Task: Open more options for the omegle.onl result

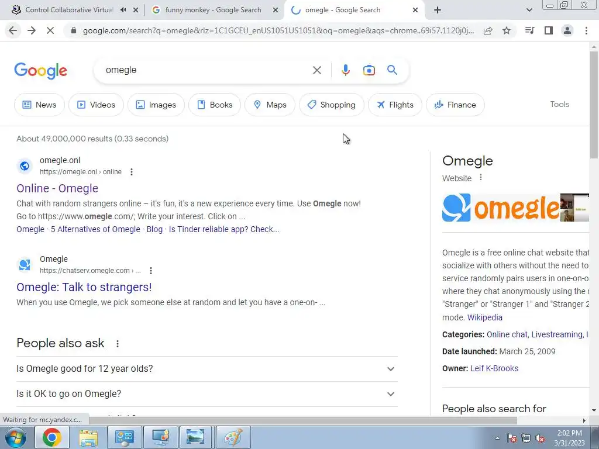Action: (132, 172)
